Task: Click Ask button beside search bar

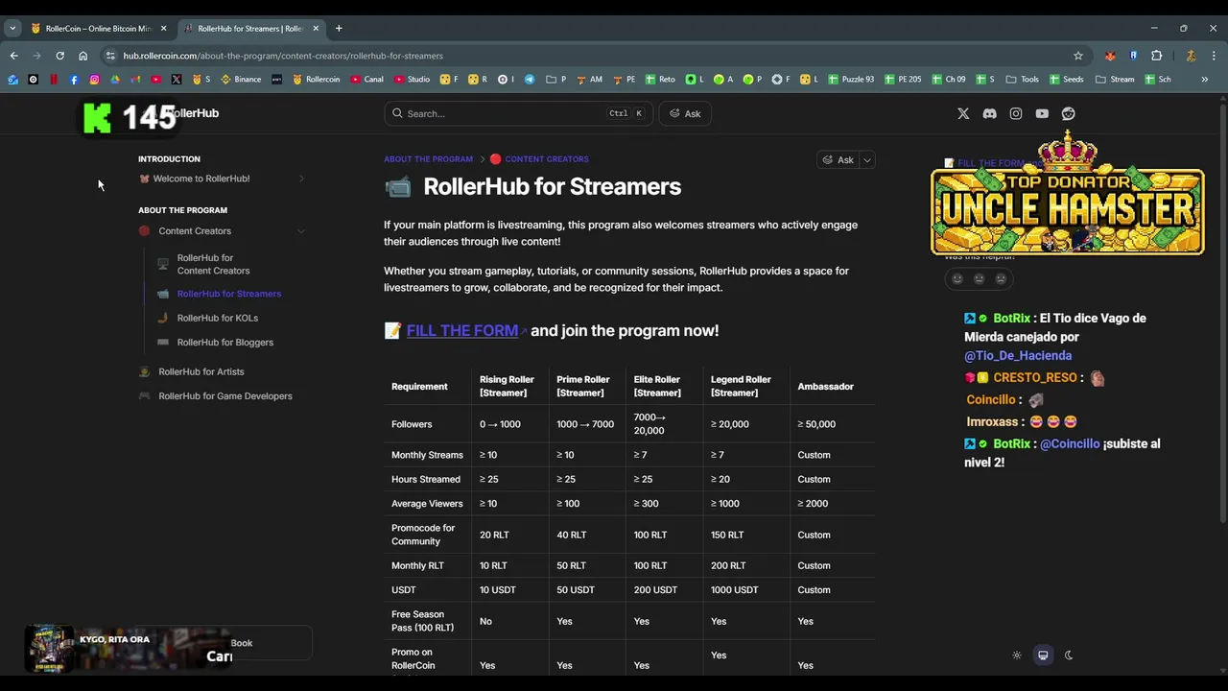Action: click(685, 113)
